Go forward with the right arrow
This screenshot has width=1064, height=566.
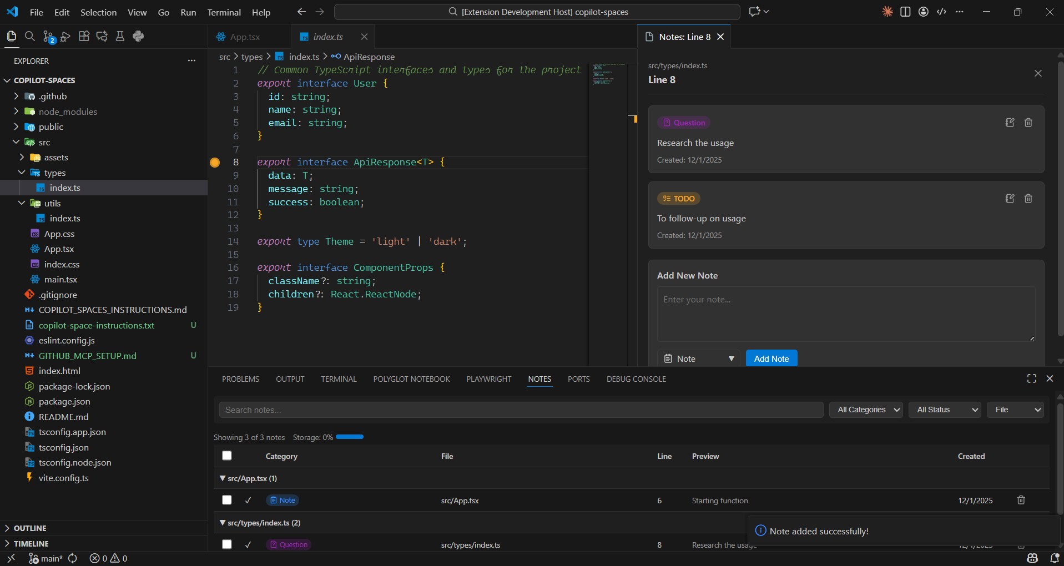tap(320, 12)
